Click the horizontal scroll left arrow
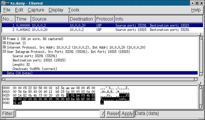The height and width of the screenshot is (120, 205). pos(4,79)
